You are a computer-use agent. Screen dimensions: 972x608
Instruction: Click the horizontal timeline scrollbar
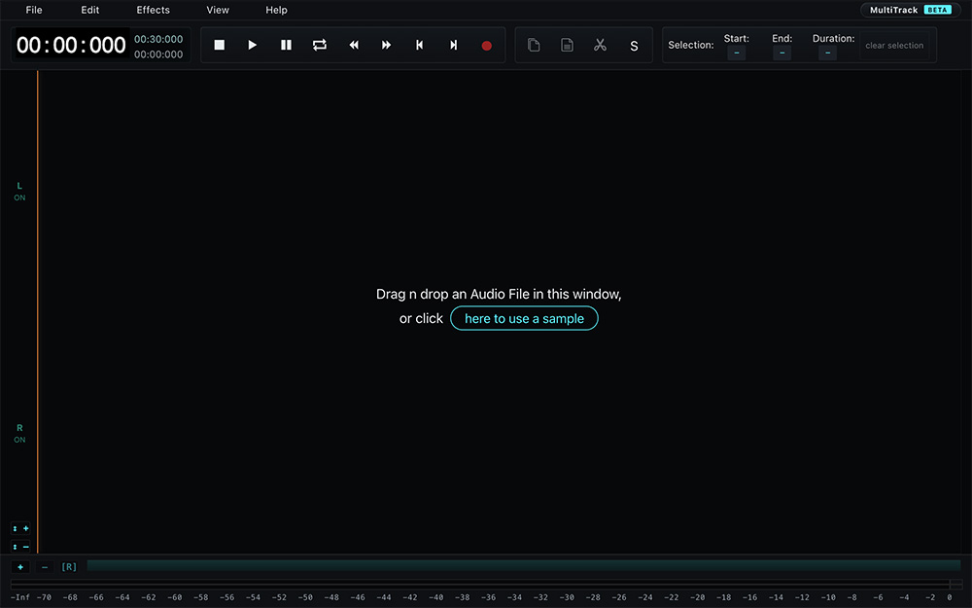[x=524, y=565]
